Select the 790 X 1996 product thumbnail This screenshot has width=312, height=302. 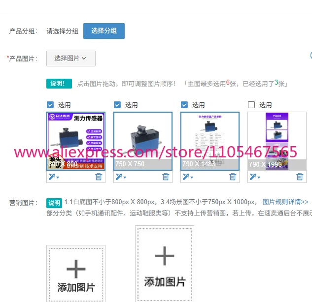point(277,141)
